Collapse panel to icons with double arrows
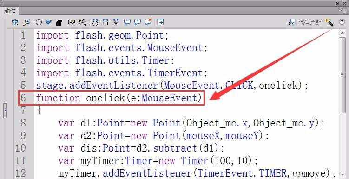This screenshot has height=179, width=349. [x=337, y=3]
